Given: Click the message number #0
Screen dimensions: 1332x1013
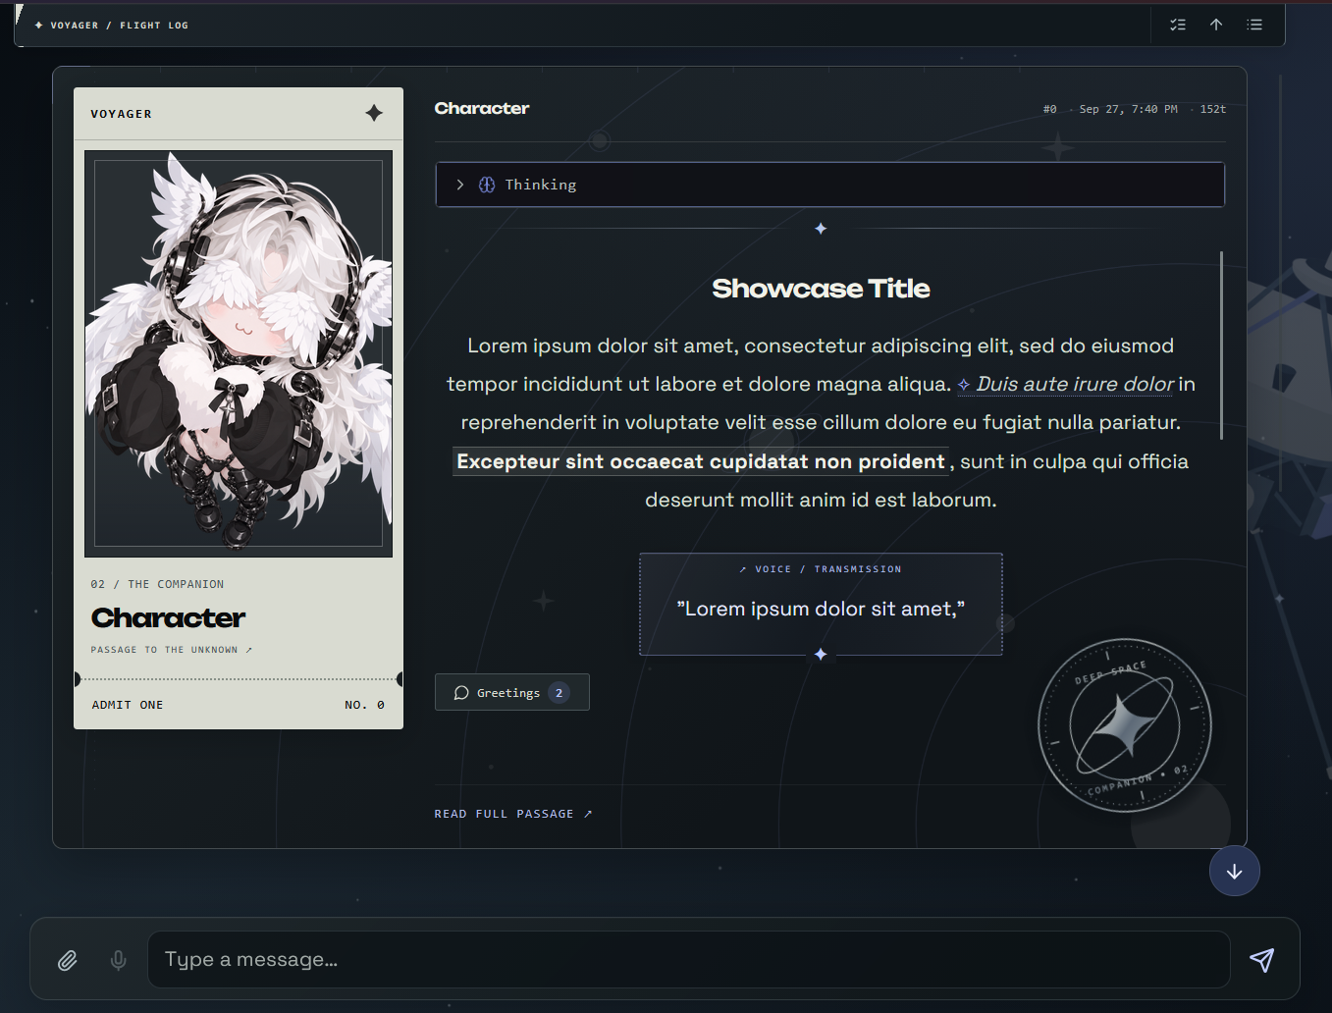Looking at the screenshot, I should [1050, 109].
